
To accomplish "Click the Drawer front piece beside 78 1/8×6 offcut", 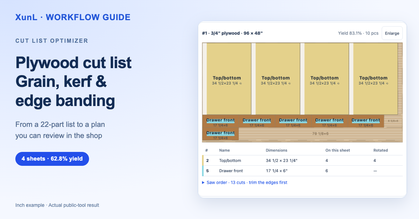I will pos(220,134).
